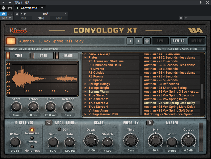Click the next preset arrow button
The width and height of the screenshot is (211, 159).
[139, 41]
